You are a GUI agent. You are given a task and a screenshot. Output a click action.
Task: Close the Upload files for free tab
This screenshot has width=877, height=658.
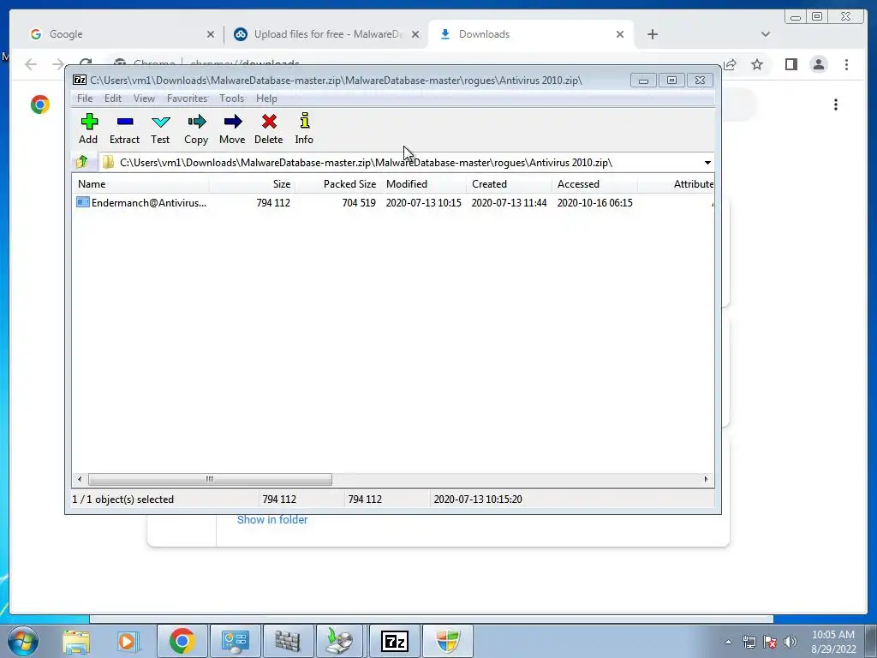[x=415, y=34]
